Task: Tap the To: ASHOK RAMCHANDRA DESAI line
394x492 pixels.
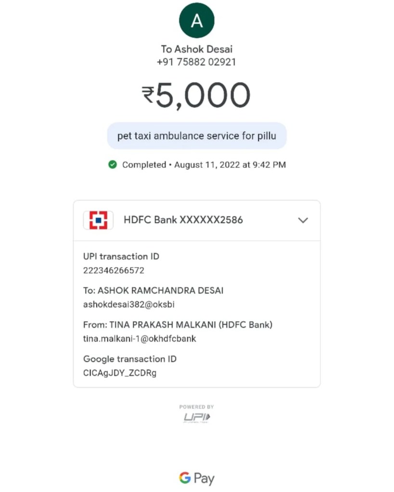Action: [153, 290]
